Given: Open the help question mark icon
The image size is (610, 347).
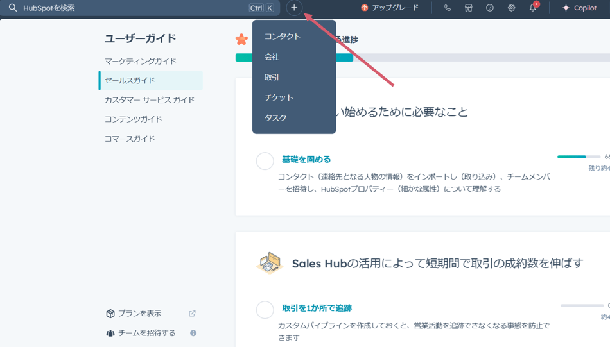Looking at the screenshot, I should point(490,8).
